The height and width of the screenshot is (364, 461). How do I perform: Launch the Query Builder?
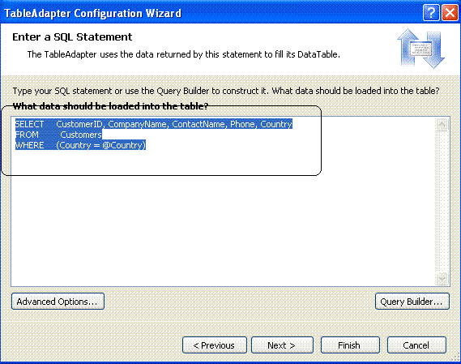412,302
